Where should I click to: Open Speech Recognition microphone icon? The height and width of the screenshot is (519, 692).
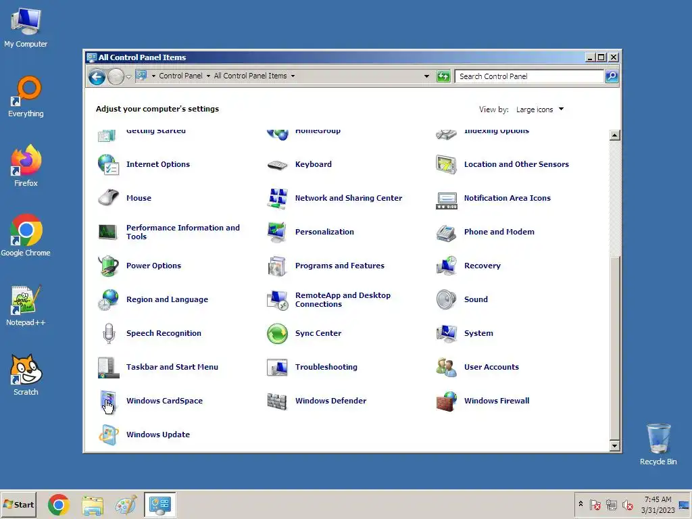point(109,333)
